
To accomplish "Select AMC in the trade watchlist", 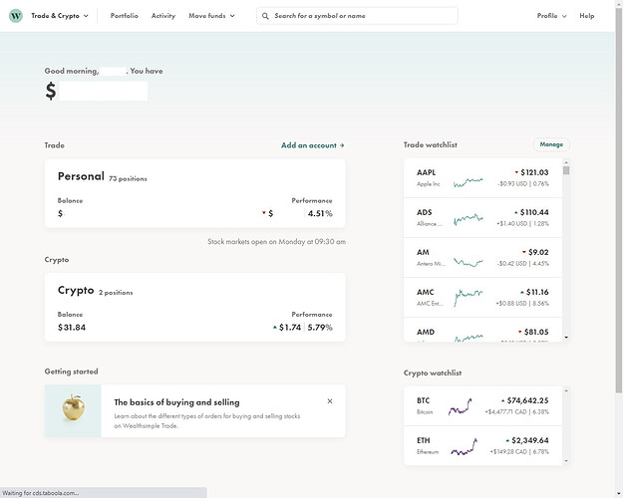I will pyautogui.click(x=482, y=297).
